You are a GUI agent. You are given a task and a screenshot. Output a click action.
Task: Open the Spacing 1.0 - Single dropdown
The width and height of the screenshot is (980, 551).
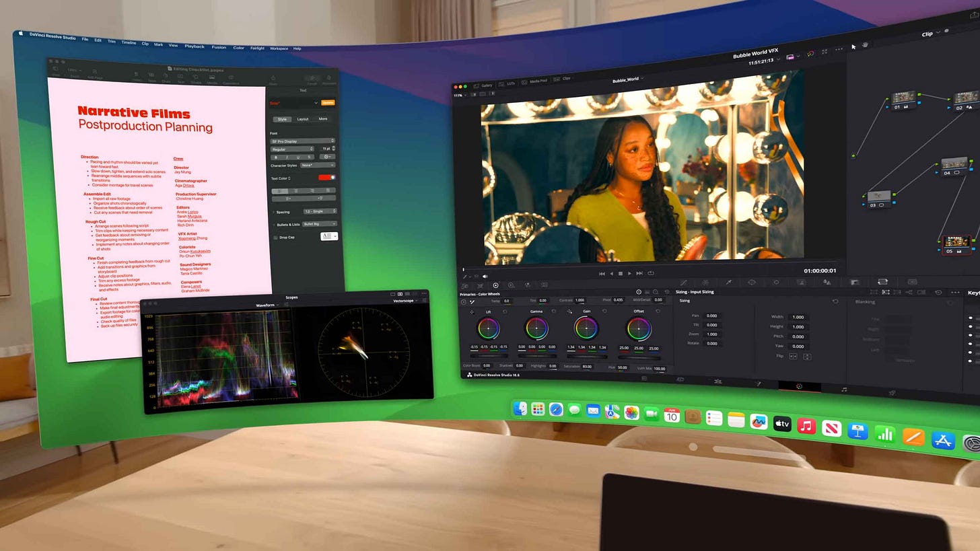[x=320, y=211]
